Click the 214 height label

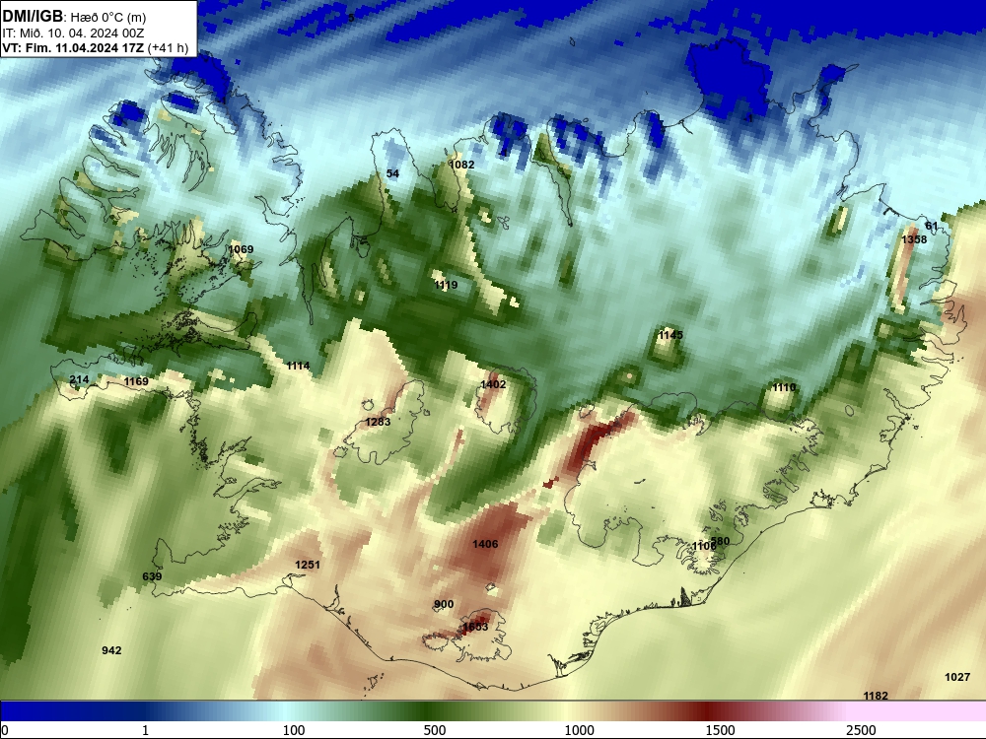click(x=79, y=379)
